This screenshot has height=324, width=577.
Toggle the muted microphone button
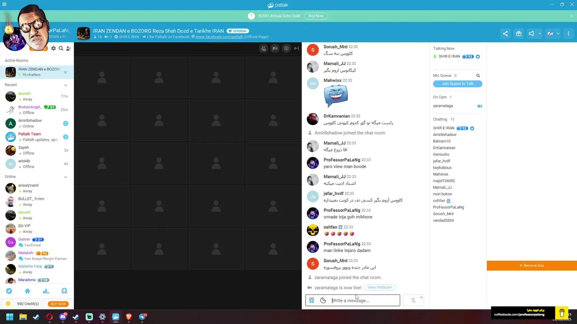pos(413,301)
